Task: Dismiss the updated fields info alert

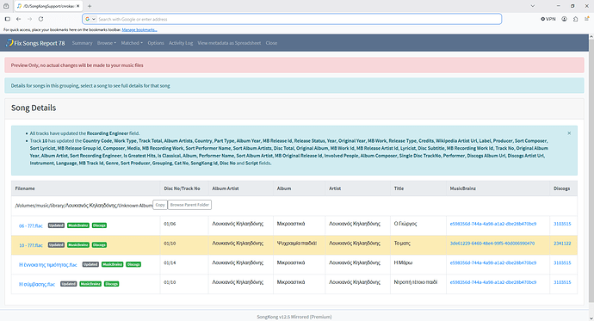Action: (x=569, y=133)
